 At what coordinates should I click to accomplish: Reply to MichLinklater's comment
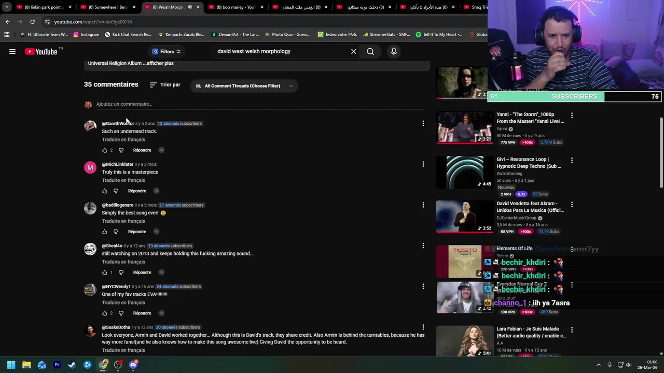(137, 191)
